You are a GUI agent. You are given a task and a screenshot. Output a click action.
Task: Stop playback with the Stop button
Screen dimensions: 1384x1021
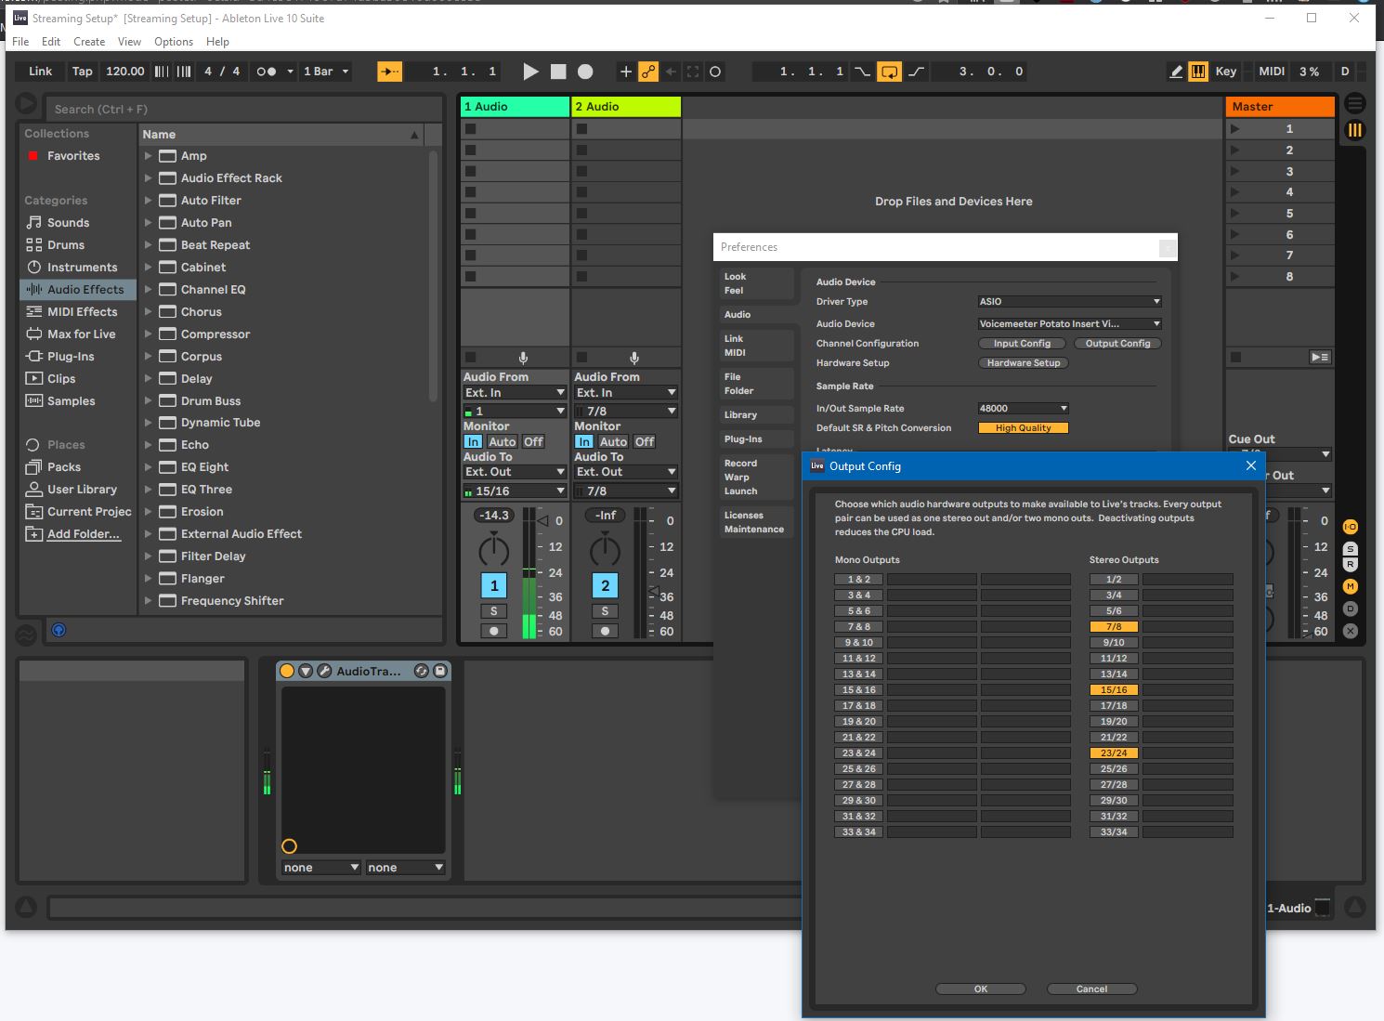coord(558,72)
